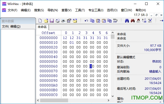This screenshot has width=164, height=104.
Task: Minimize the inner document window
Action: click(151, 15)
